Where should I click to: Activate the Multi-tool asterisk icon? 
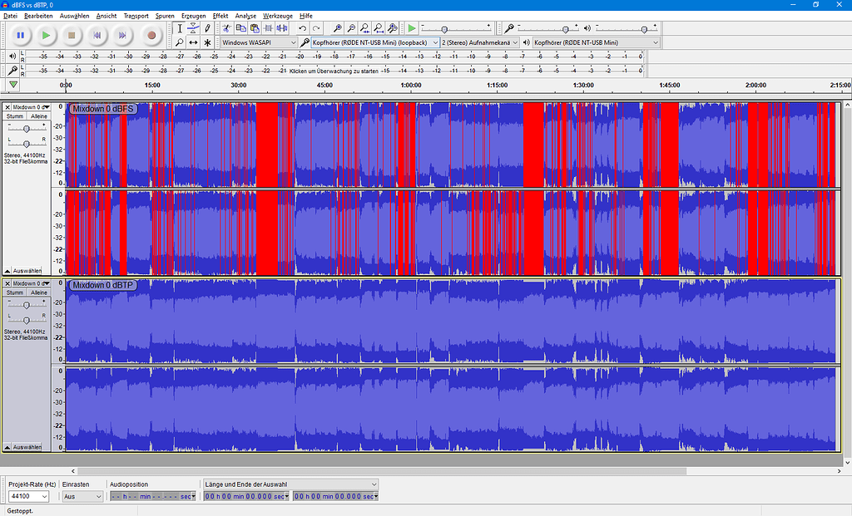[207, 42]
